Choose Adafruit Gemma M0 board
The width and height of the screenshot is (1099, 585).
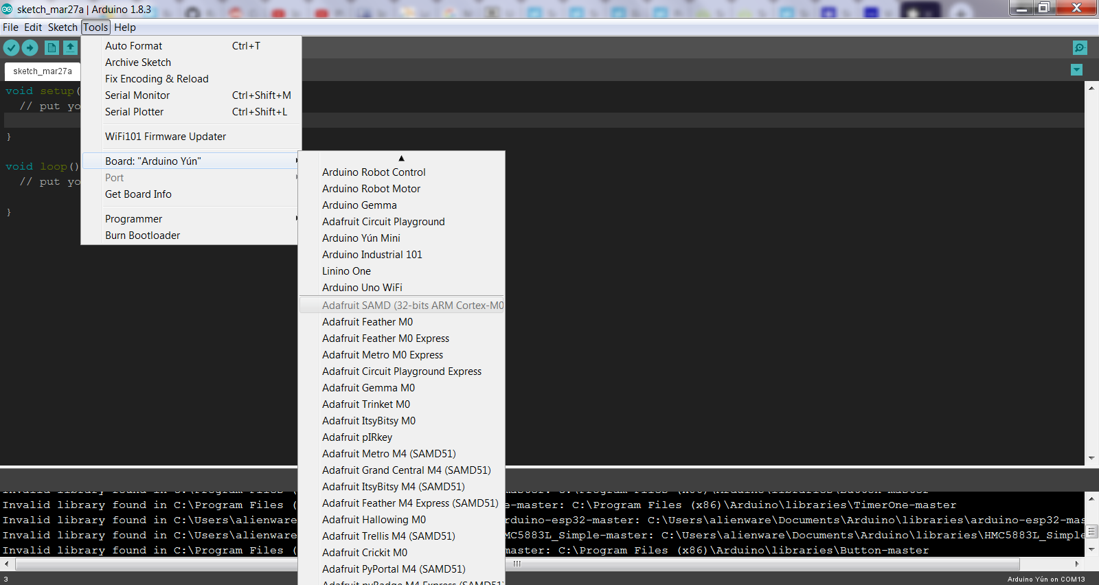tap(402, 388)
